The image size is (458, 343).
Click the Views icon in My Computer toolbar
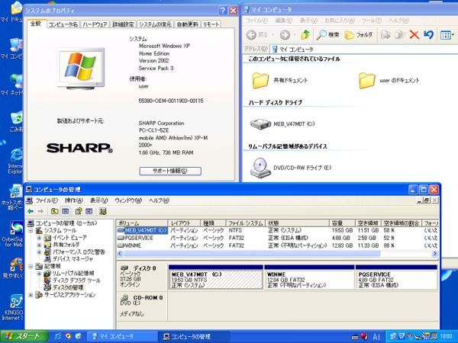pyautogui.click(x=446, y=35)
